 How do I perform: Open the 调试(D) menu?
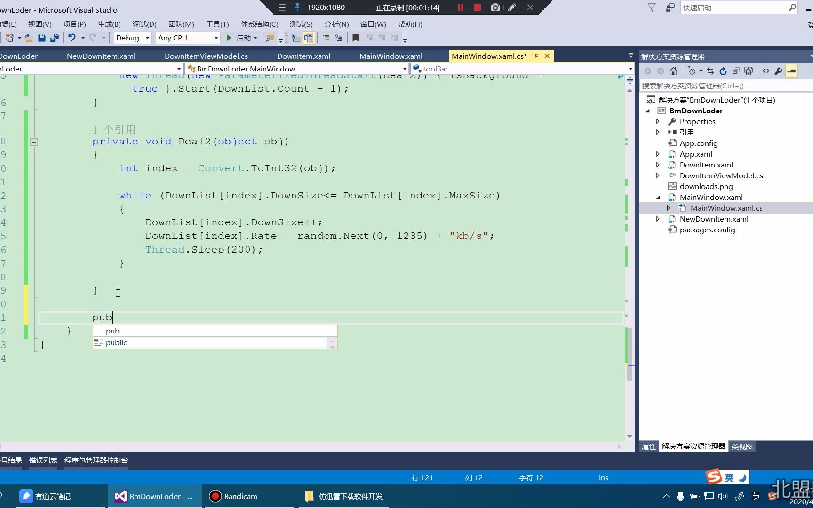pyautogui.click(x=144, y=24)
